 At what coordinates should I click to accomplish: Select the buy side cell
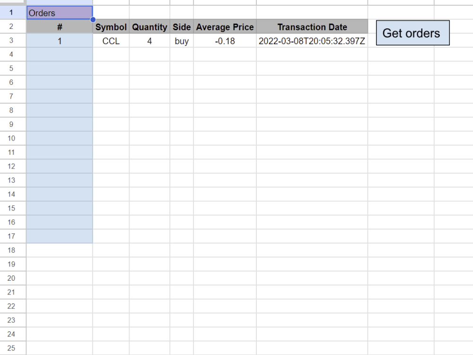182,41
